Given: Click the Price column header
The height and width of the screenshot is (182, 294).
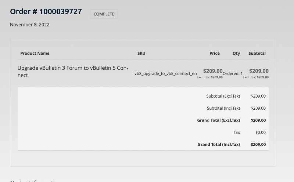Looking at the screenshot, I should coord(215,53).
